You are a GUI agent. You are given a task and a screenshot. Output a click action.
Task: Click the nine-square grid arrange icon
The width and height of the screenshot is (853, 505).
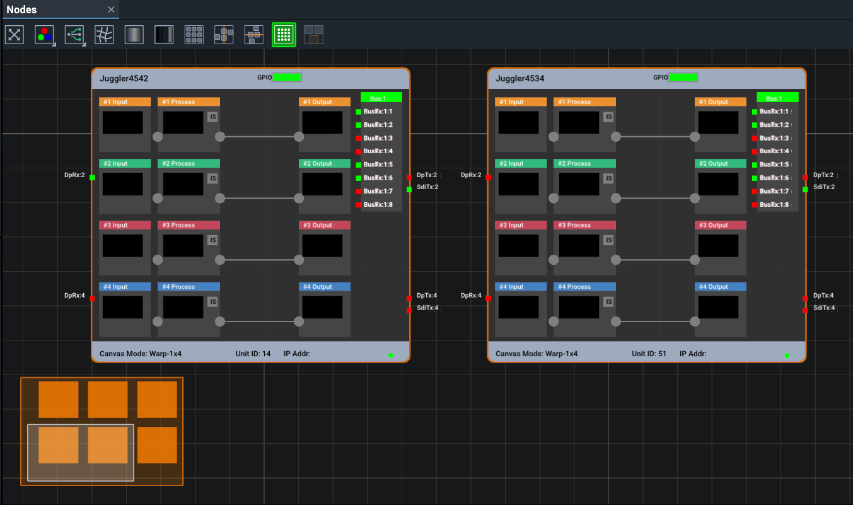click(194, 34)
